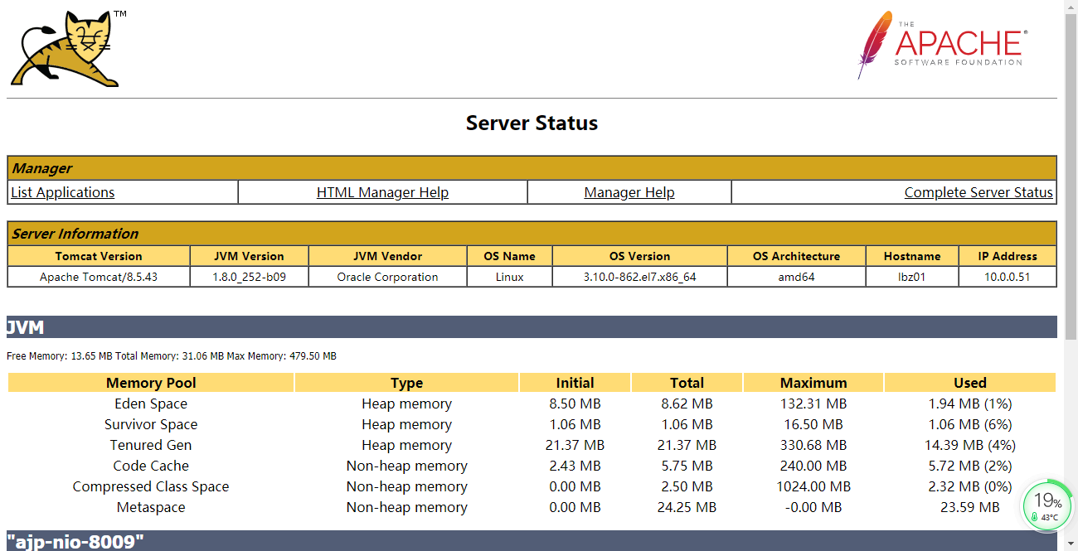Click the scrollbar up arrow
This screenshot has width=1078, height=551.
[1071, 7]
